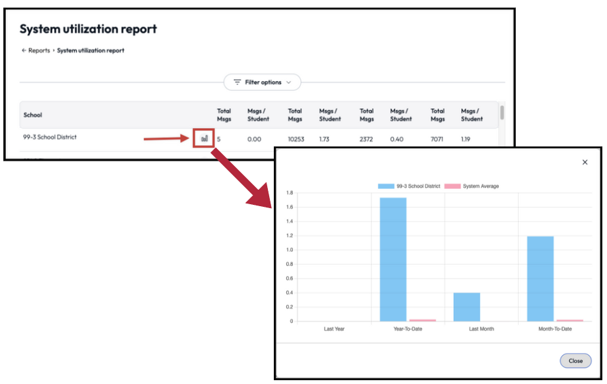Dismiss the chart popup with the X icon

585,162
